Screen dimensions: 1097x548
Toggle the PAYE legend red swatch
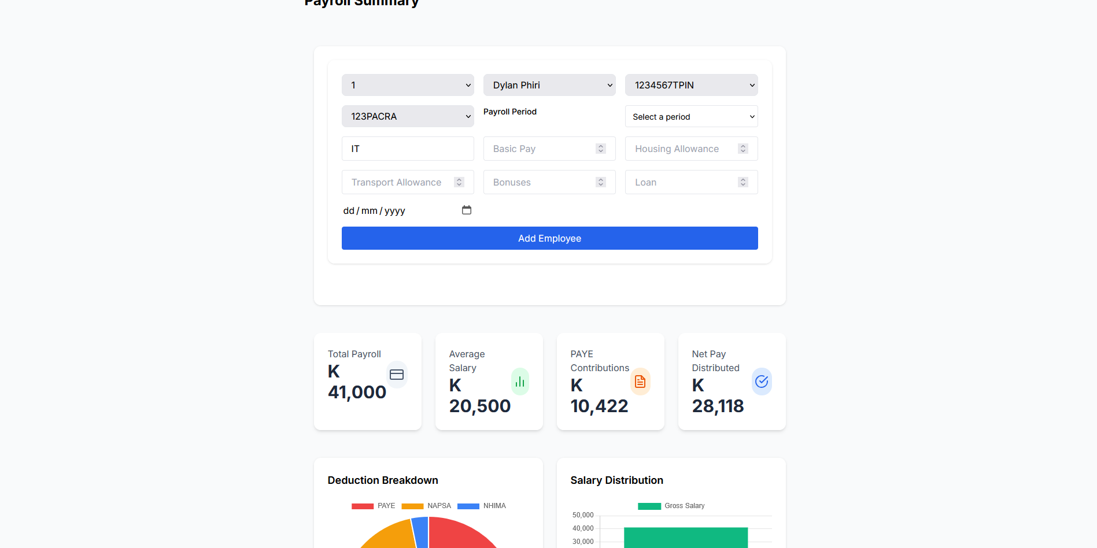pyautogui.click(x=363, y=506)
